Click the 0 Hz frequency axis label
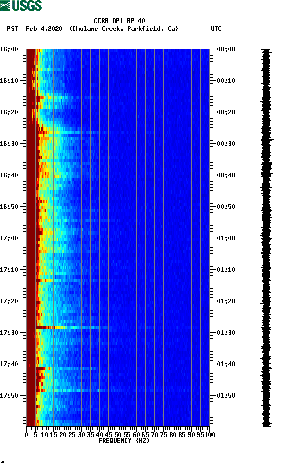Screen dimensions: 289x468 [26, 435]
